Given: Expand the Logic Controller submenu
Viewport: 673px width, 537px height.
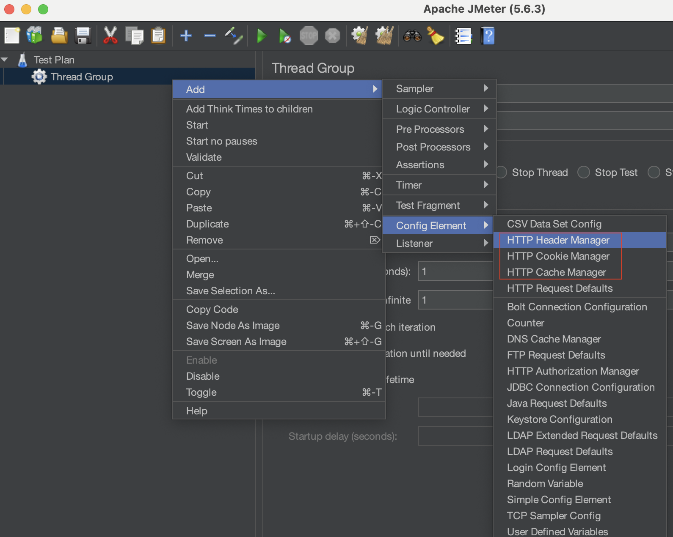Looking at the screenshot, I should click(x=439, y=109).
